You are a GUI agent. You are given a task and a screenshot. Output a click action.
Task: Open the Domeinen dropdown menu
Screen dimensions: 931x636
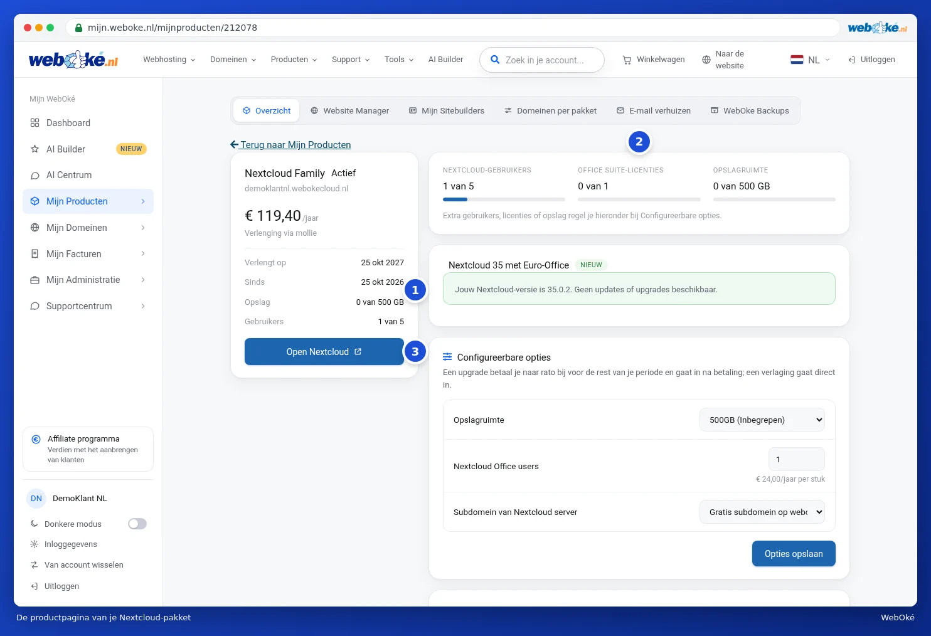(x=233, y=60)
